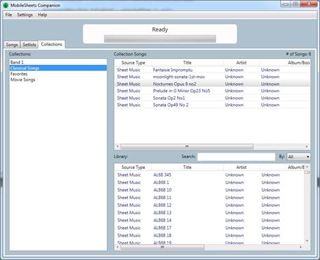Select the Collections tab
Viewport: 320px width, 260px height.
click(x=51, y=44)
